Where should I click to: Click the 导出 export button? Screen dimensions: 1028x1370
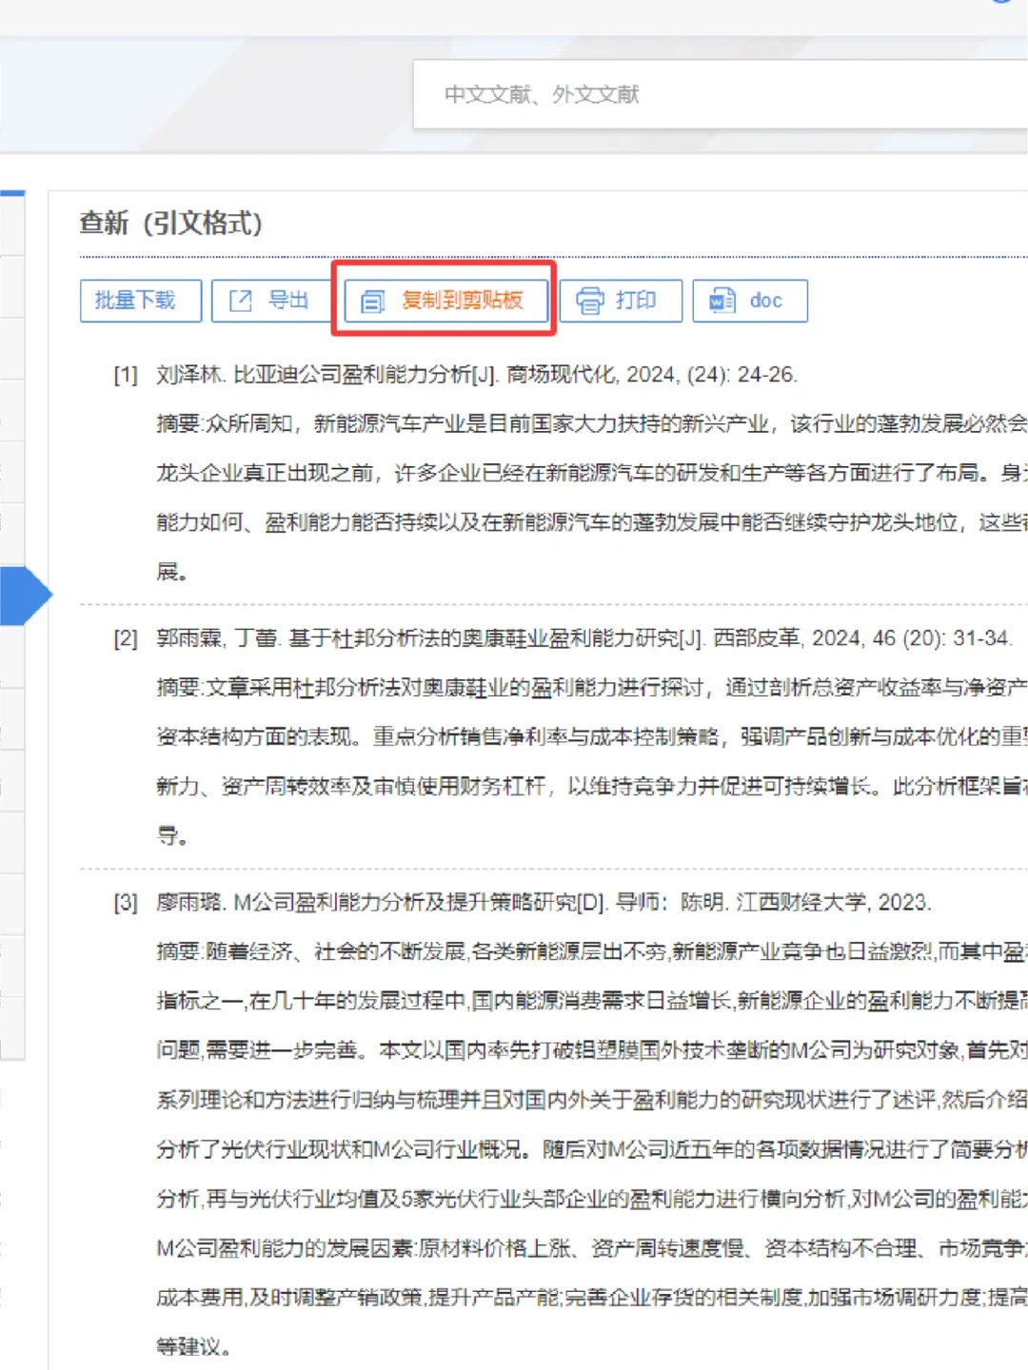click(x=269, y=301)
